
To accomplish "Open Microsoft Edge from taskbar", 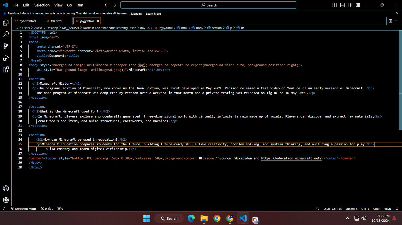I will (191, 218).
